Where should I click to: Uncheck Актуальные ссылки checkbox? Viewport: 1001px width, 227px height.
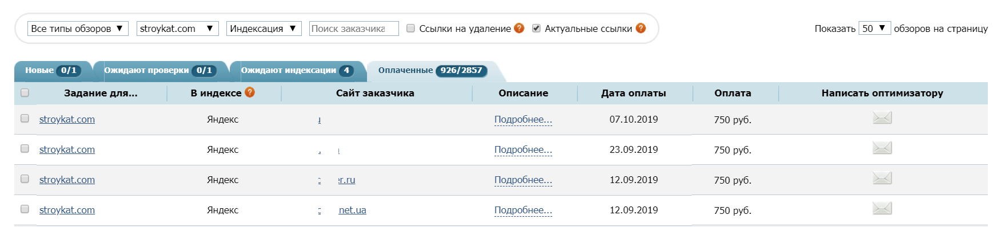pos(536,28)
